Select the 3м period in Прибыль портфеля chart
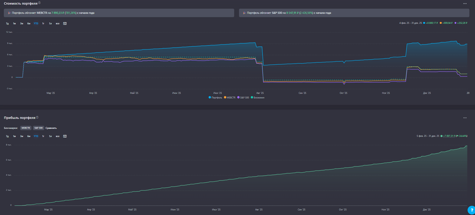Image resolution: width=475 pixels, height=215 pixels. (x=22, y=136)
